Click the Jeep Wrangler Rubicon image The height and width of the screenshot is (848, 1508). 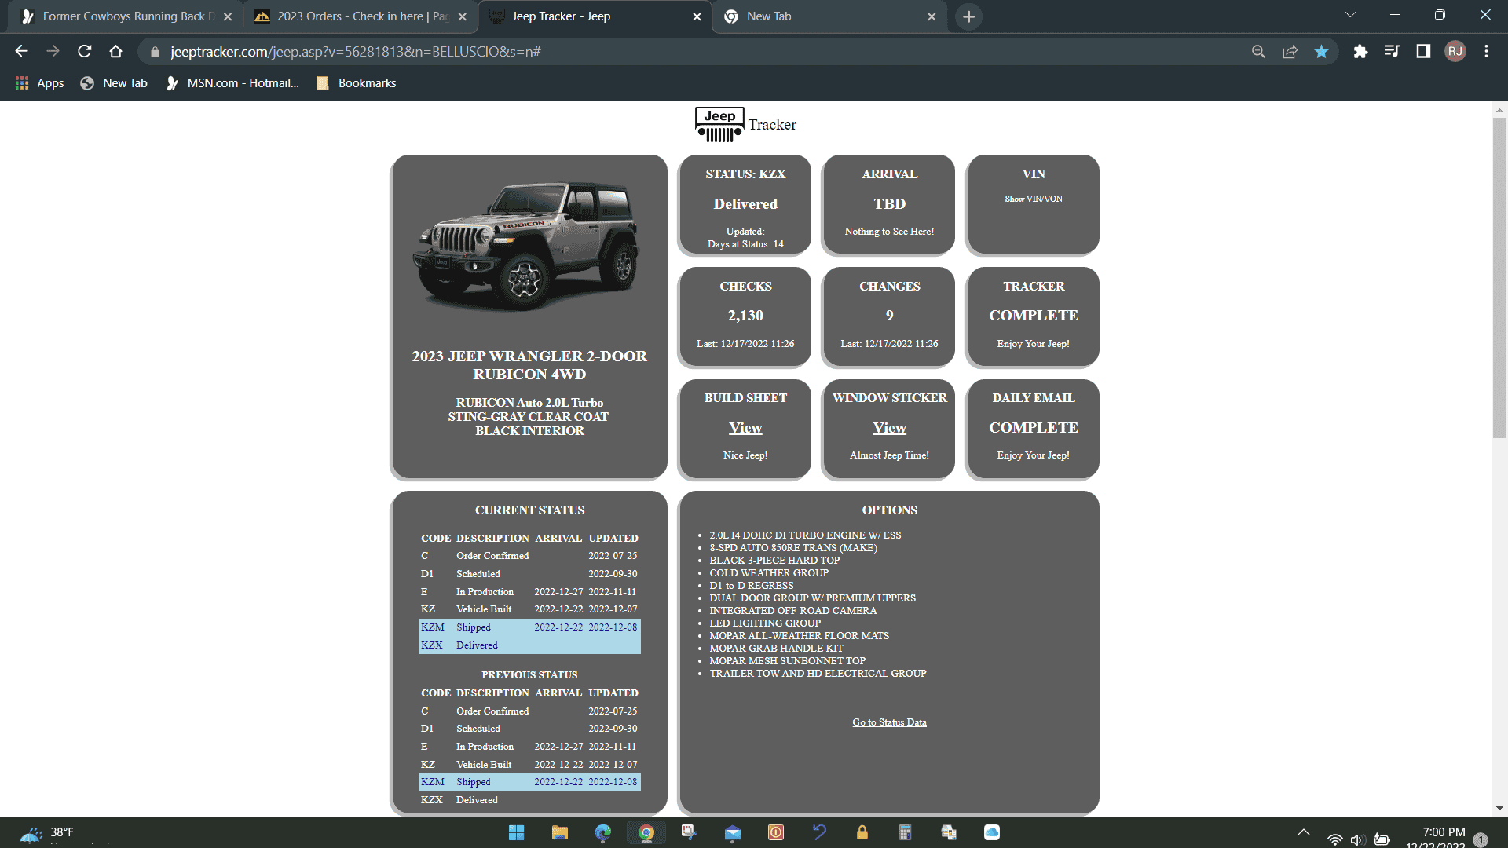tap(528, 247)
